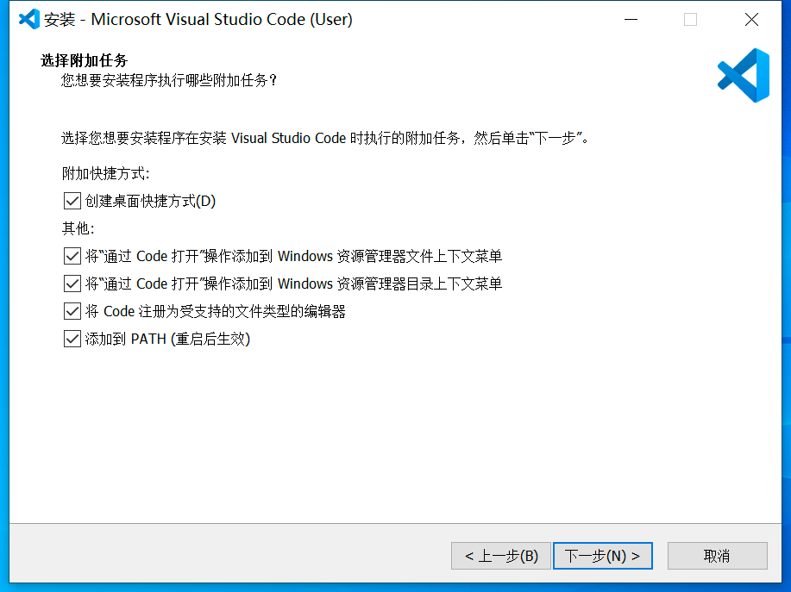Click the 附加快捷方式: label
Image resolution: width=791 pixels, height=592 pixels.
click(105, 173)
